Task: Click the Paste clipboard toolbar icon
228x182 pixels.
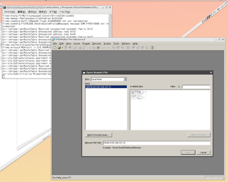Action: (x=98, y=48)
